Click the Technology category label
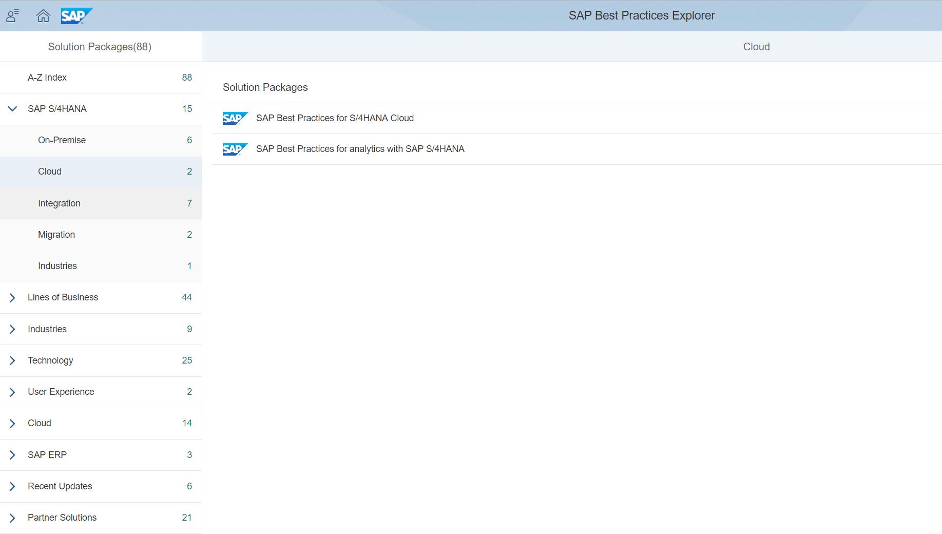942x534 pixels. [50, 360]
